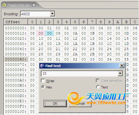The image size is (139, 115).
Task: Select blue highlighted 00 cell in row 00000010
Action: coord(49,33)
